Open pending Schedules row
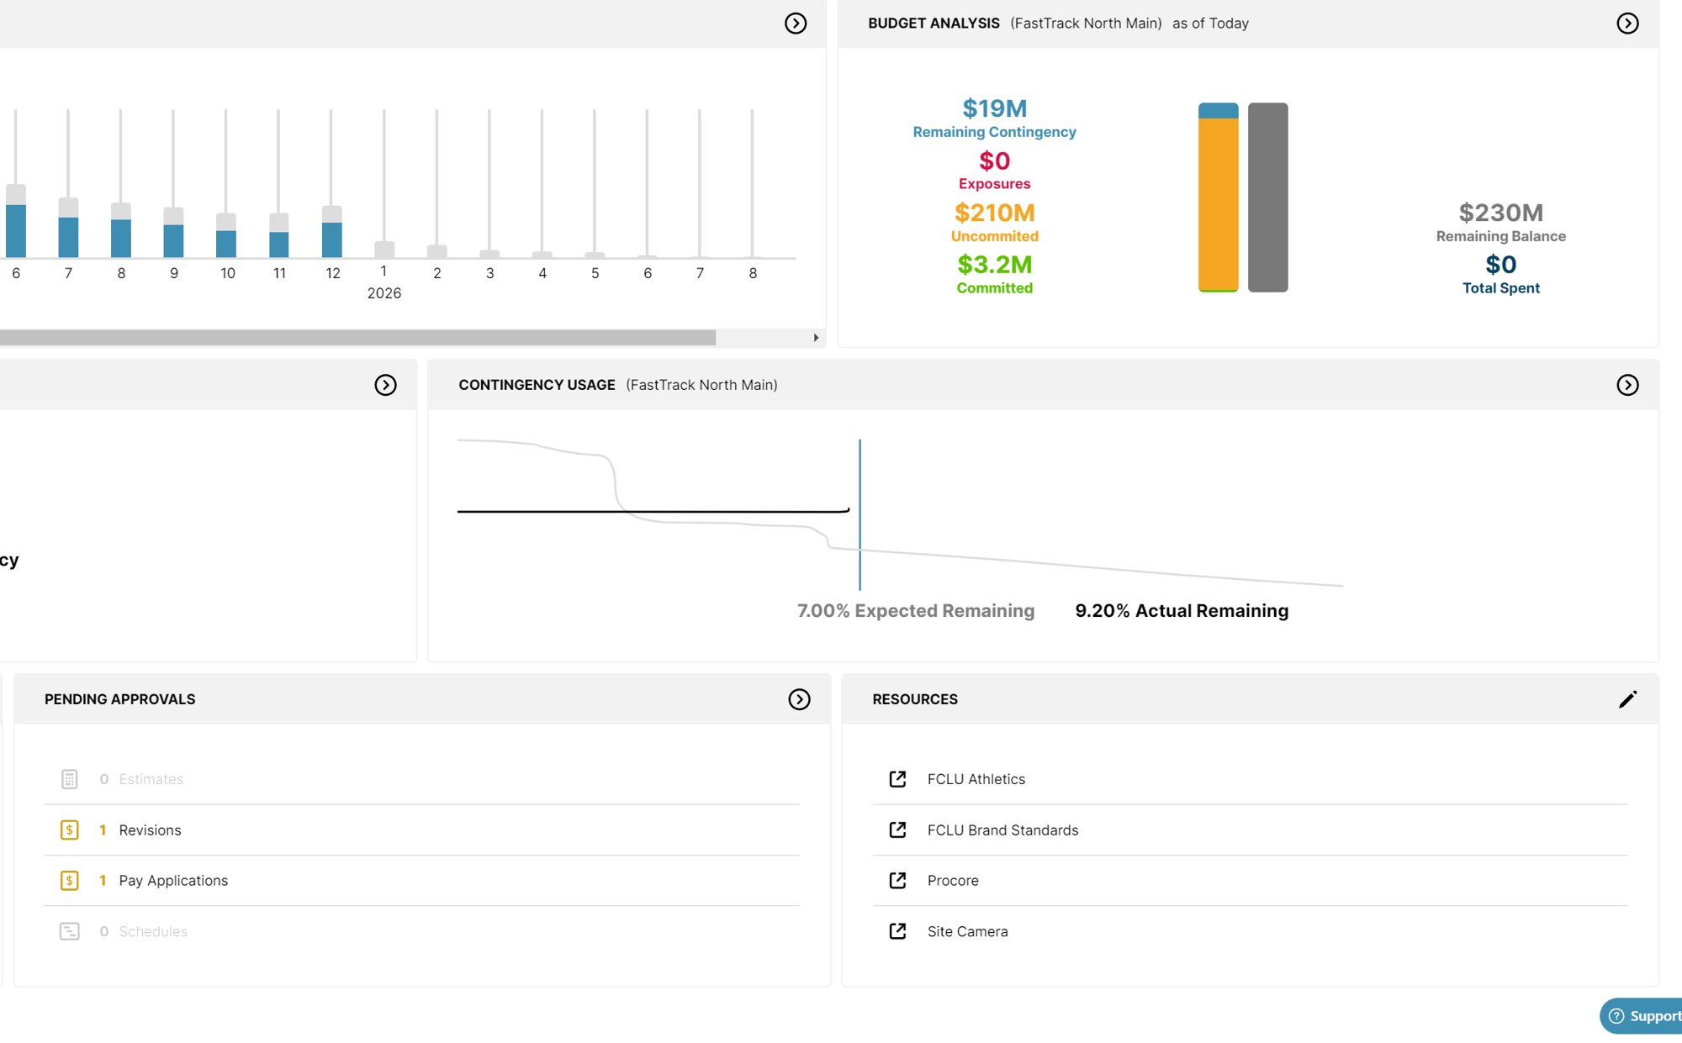1682x1043 pixels. [421, 931]
